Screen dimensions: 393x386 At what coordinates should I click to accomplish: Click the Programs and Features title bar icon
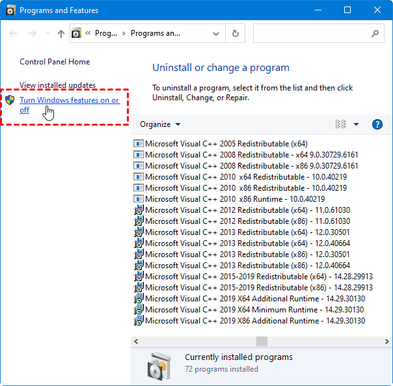coord(10,10)
